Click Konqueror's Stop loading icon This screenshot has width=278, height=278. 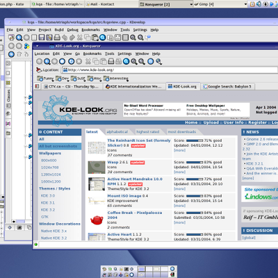79,61
